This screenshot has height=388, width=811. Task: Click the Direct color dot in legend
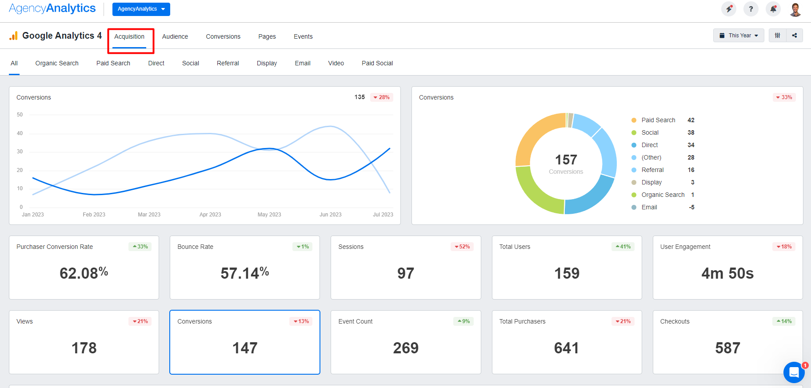634,145
